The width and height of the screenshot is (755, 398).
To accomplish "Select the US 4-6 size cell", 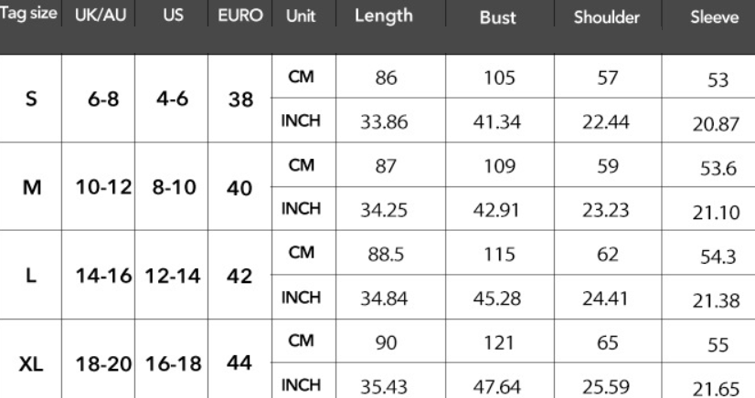I will pyautogui.click(x=171, y=99).
